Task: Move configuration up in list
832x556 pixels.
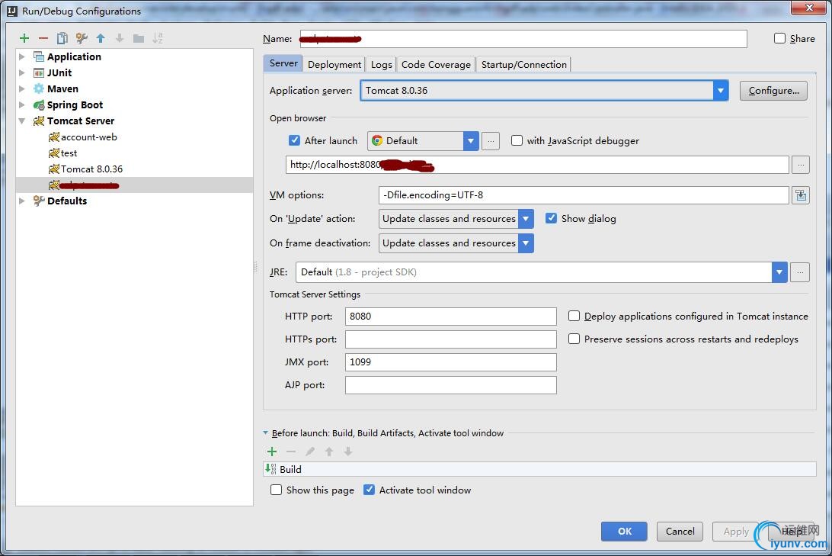Action: click(101, 38)
